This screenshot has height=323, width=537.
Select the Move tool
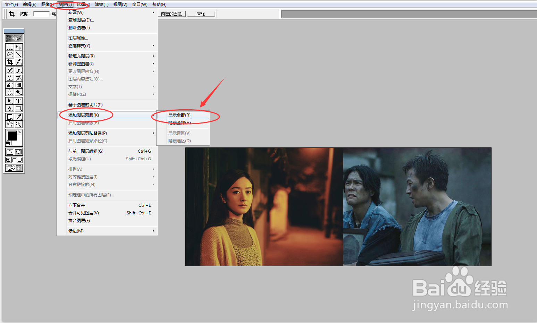(18, 47)
